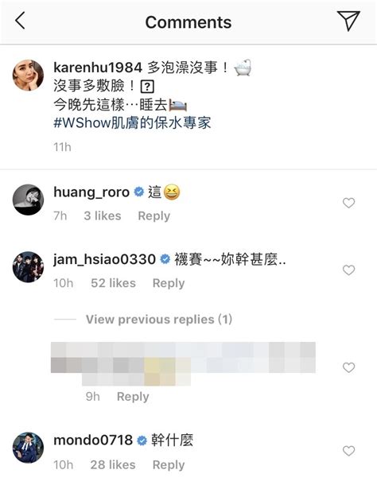The image size is (377, 493).
Task: View the 52 likes on jam_hsiao0330's comment
Action: (113, 283)
